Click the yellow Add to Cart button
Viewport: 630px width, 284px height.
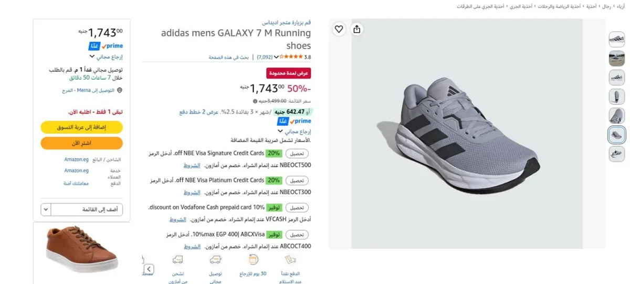click(x=82, y=127)
